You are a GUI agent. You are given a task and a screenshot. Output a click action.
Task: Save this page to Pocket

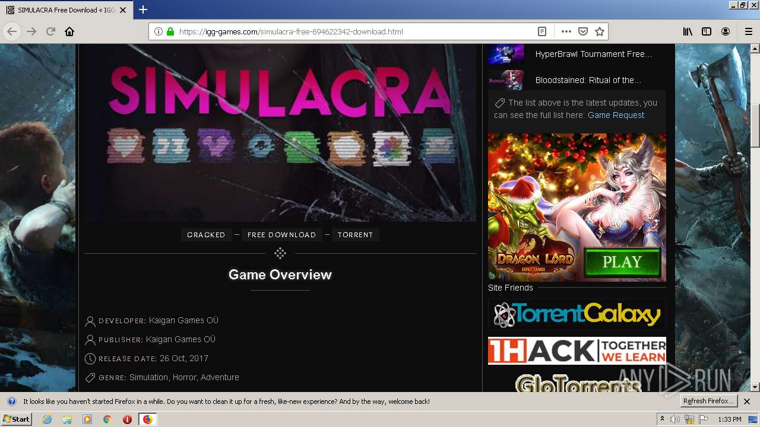583,31
